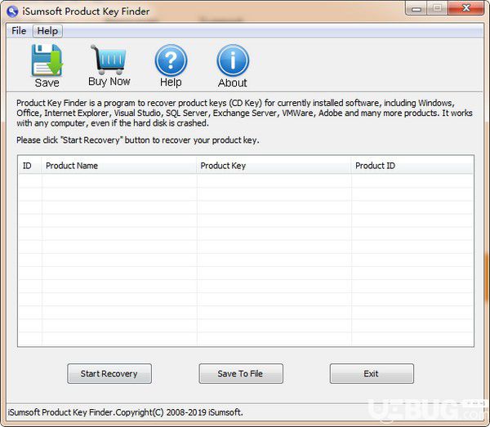This screenshot has width=490, height=427.
Task: Close the Product Key Finder window
Action: pyautogui.click(x=466, y=8)
